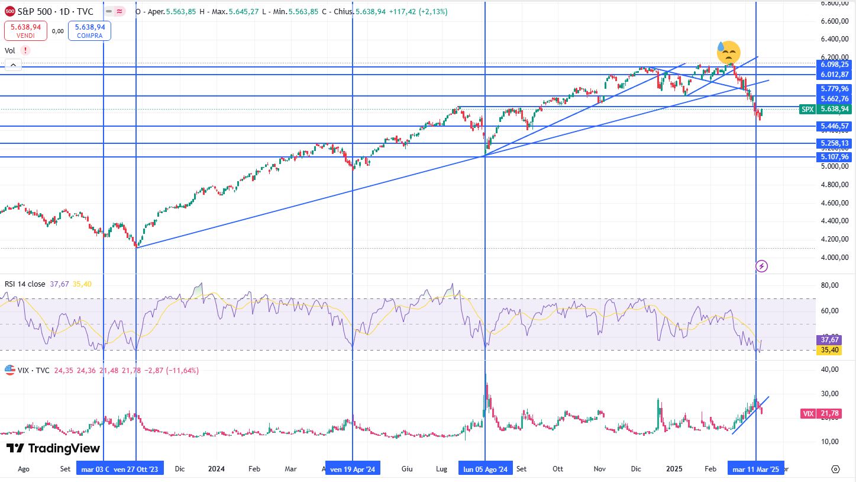
Task: Click the blue COMPRA buy button
Action: [x=89, y=31]
